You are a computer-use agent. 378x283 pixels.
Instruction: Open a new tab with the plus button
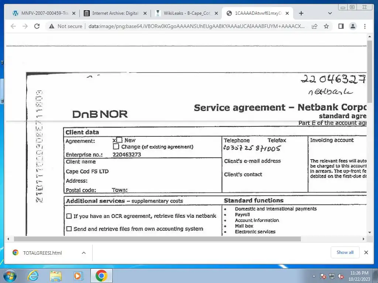pyautogui.click(x=301, y=13)
